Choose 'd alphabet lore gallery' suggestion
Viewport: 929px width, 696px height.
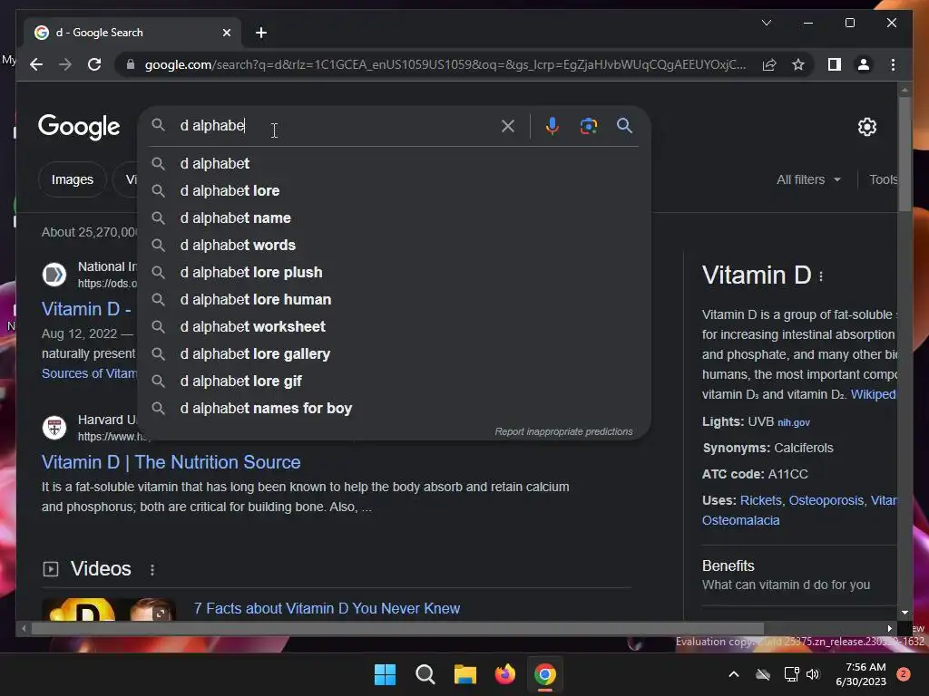click(394, 354)
